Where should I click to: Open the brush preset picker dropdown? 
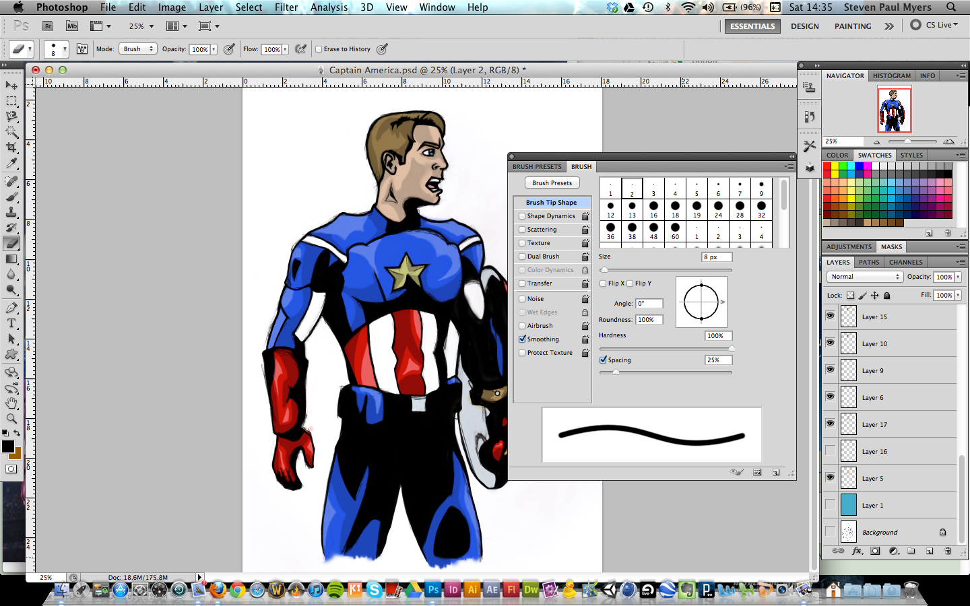point(65,49)
